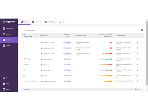Run the test scheduled for 6:45 pm
The width and height of the screenshot is (148, 111).
point(138,53)
